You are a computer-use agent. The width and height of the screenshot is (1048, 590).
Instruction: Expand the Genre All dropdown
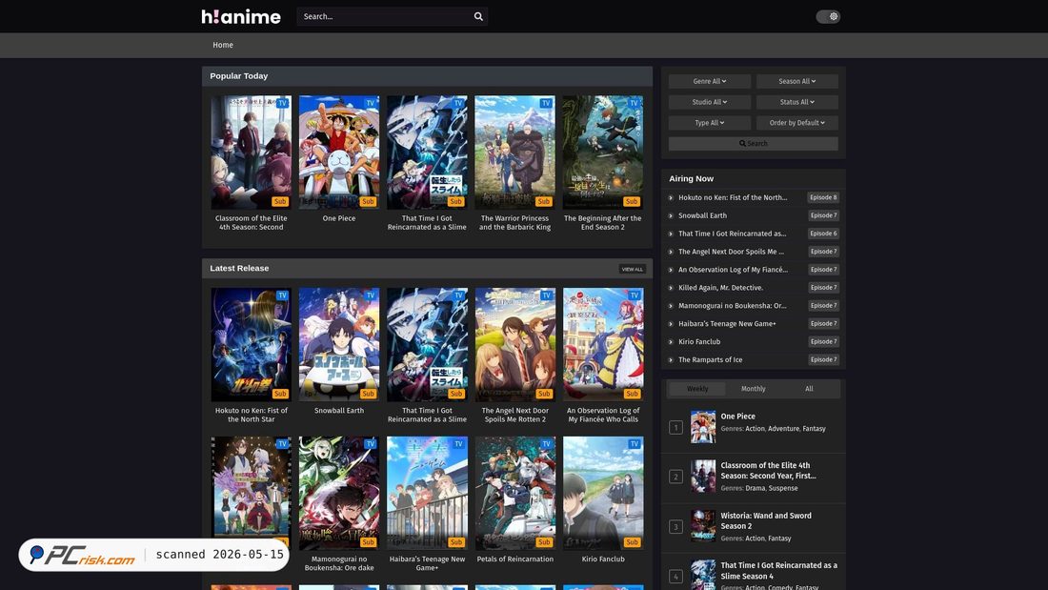[709, 81]
